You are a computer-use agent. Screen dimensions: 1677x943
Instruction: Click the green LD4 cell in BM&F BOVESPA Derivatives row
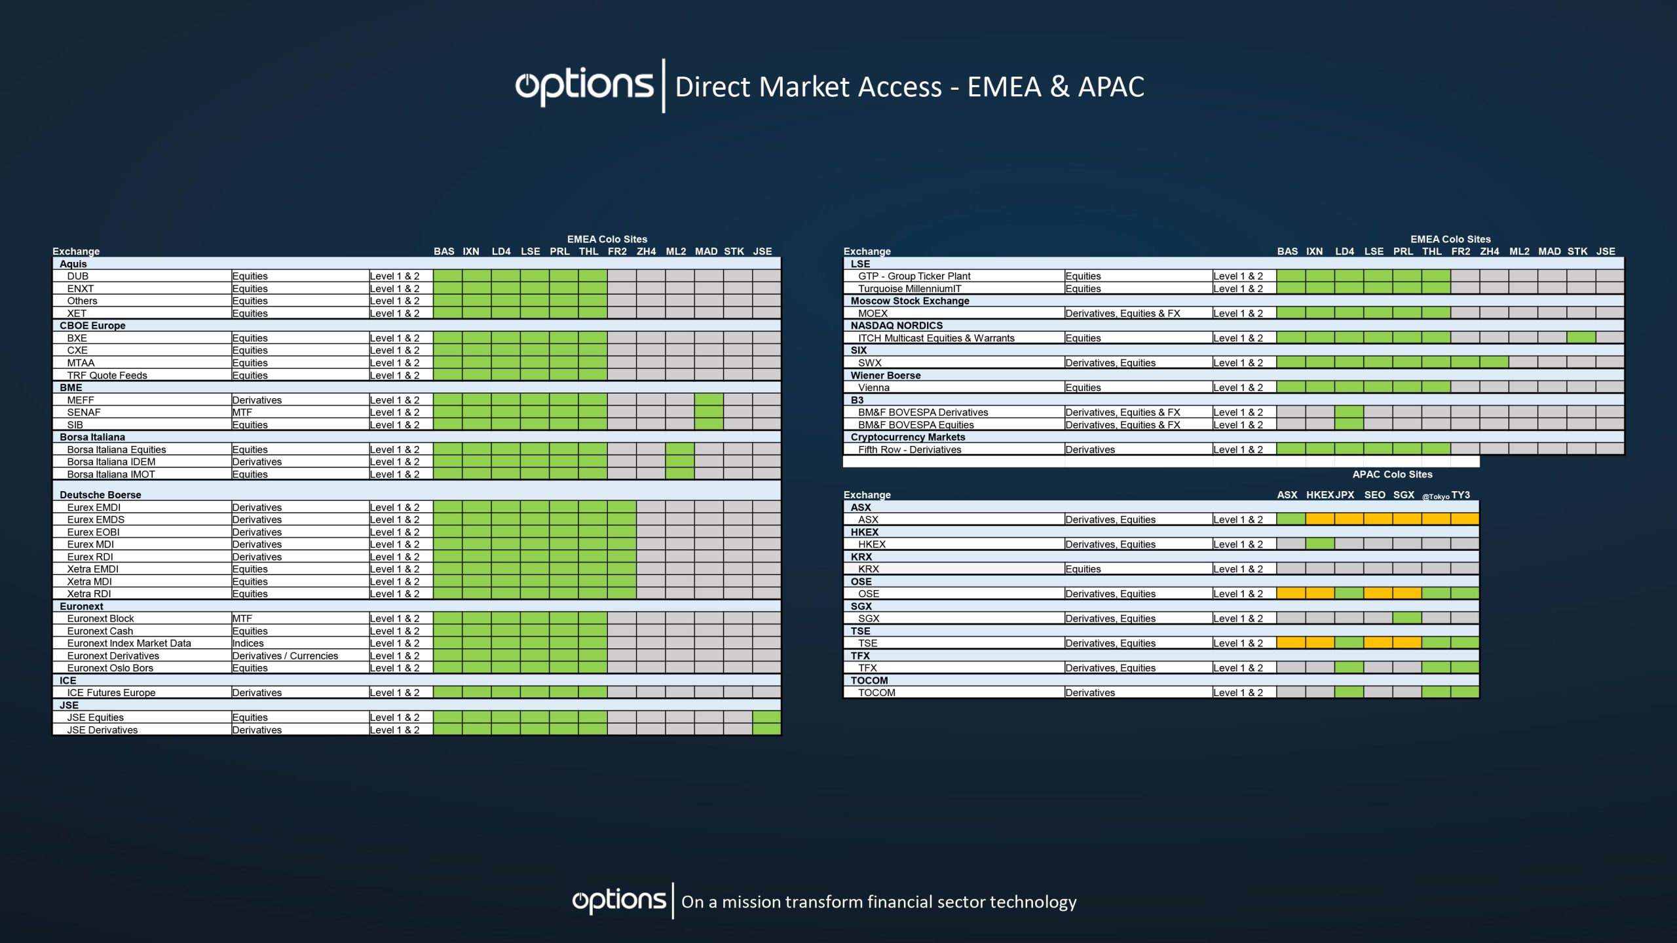(1349, 413)
